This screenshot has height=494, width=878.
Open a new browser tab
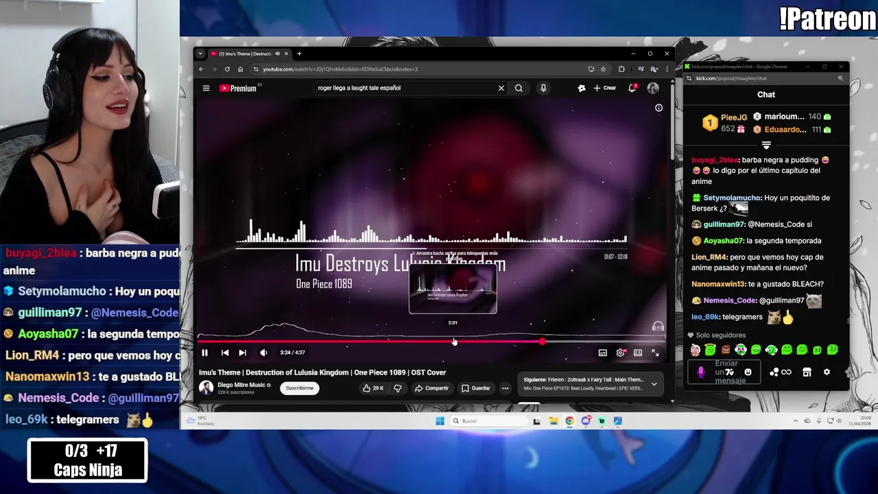coord(299,54)
